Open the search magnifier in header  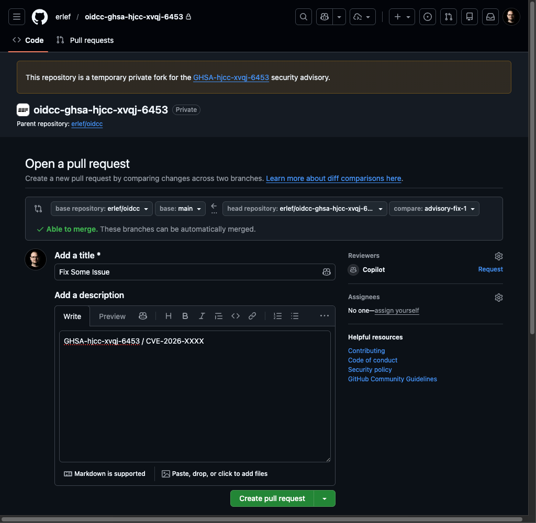[303, 17]
